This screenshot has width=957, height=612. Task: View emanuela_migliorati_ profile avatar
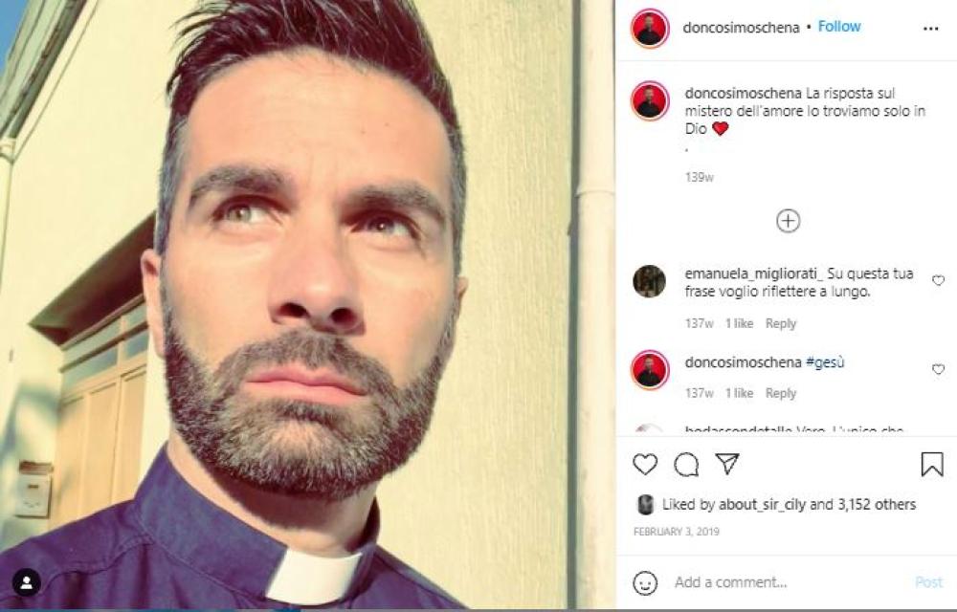coord(649,282)
